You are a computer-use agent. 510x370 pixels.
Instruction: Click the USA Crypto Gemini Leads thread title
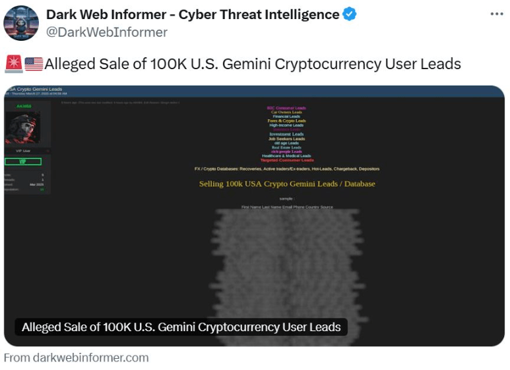pos(34,89)
